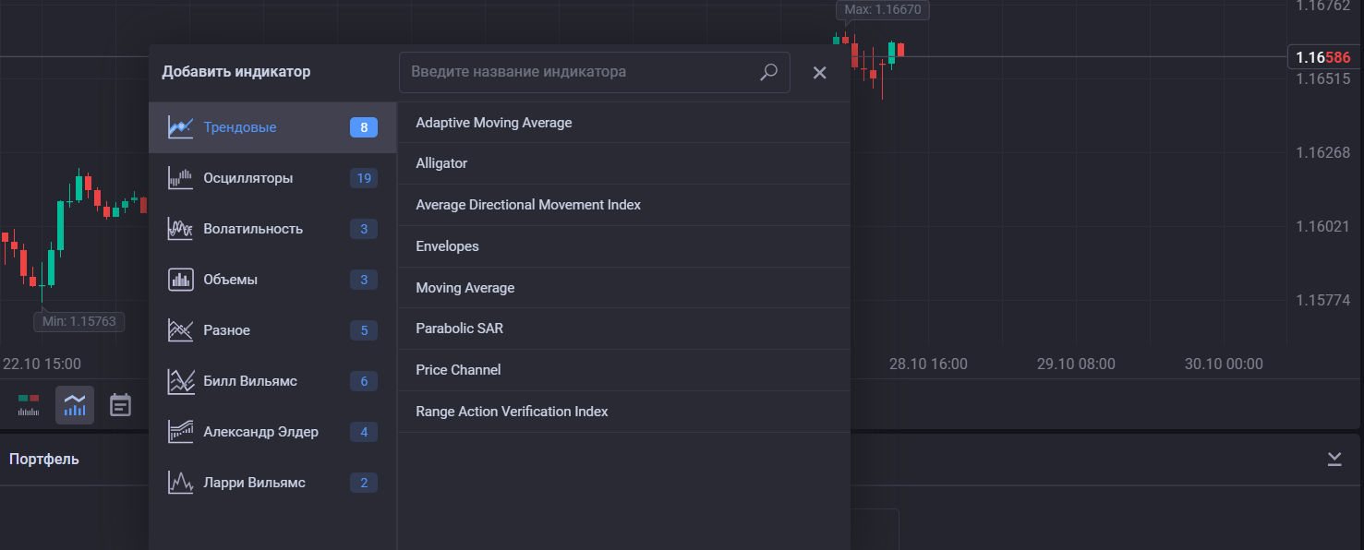This screenshot has height=550, width=1364.
Task: Select the Ларри Вильямс category
Action: (x=254, y=483)
